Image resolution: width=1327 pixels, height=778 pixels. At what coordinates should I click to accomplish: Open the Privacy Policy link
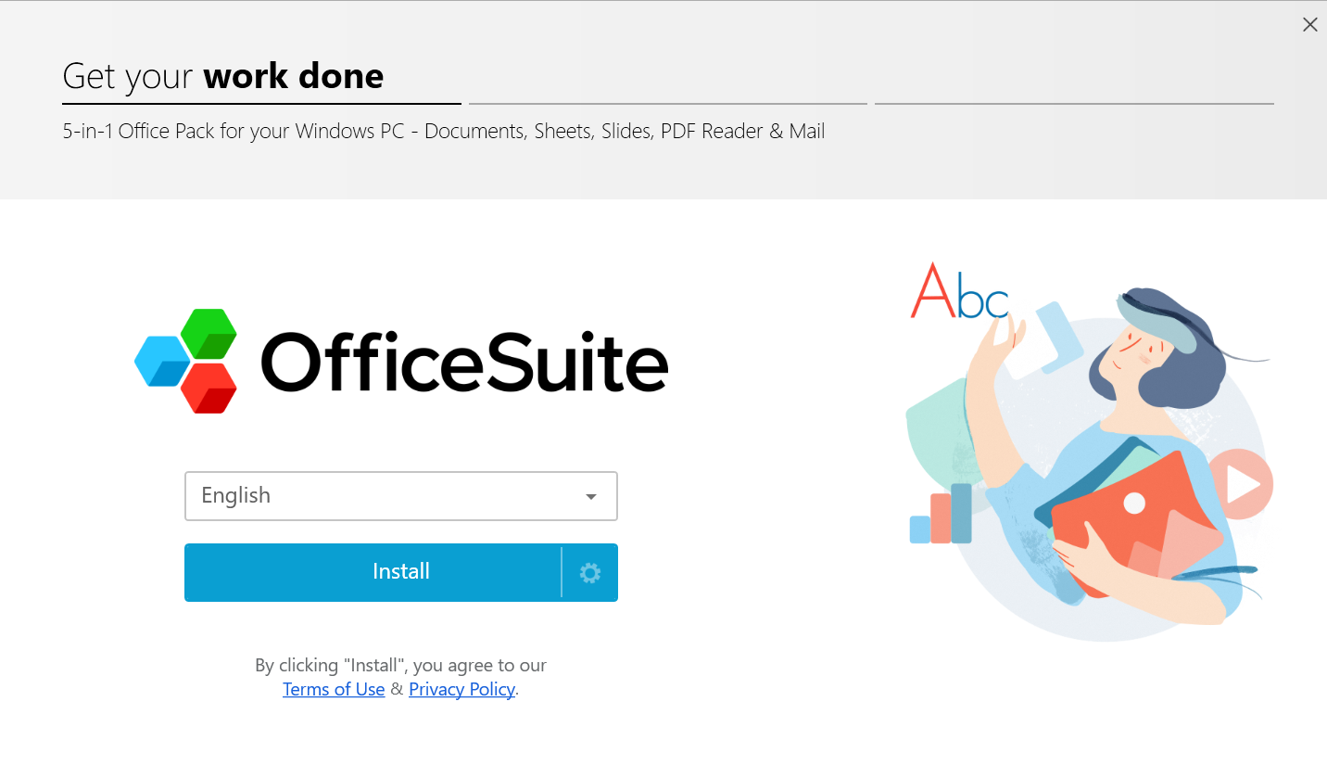461,690
